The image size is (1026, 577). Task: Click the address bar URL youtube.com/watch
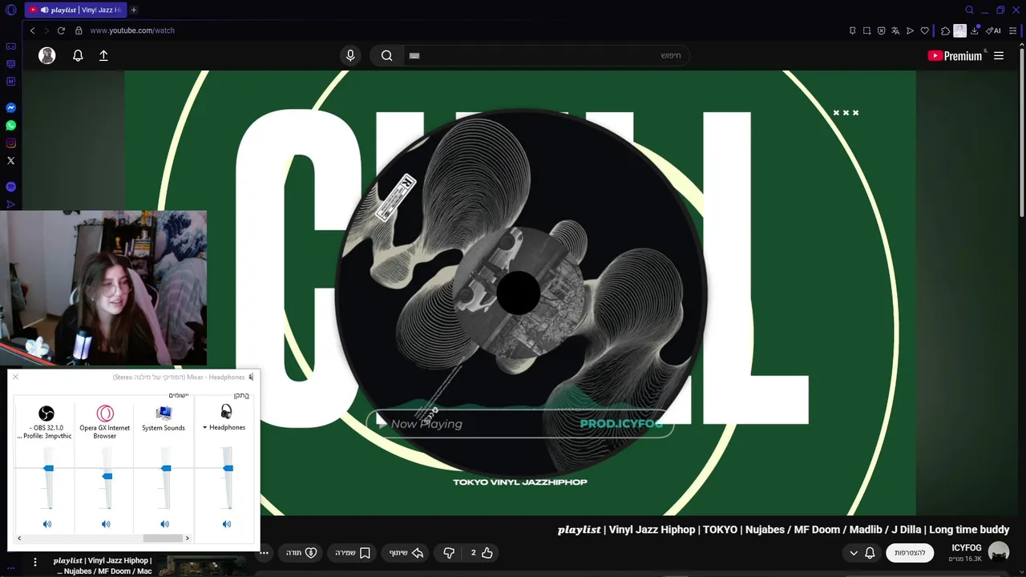(x=132, y=30)
